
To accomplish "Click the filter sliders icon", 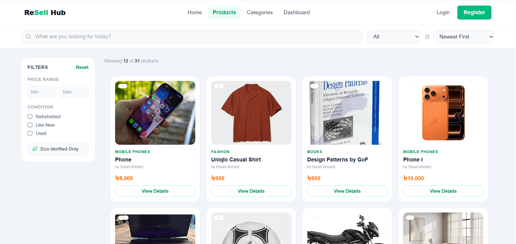I will [427, 37].
